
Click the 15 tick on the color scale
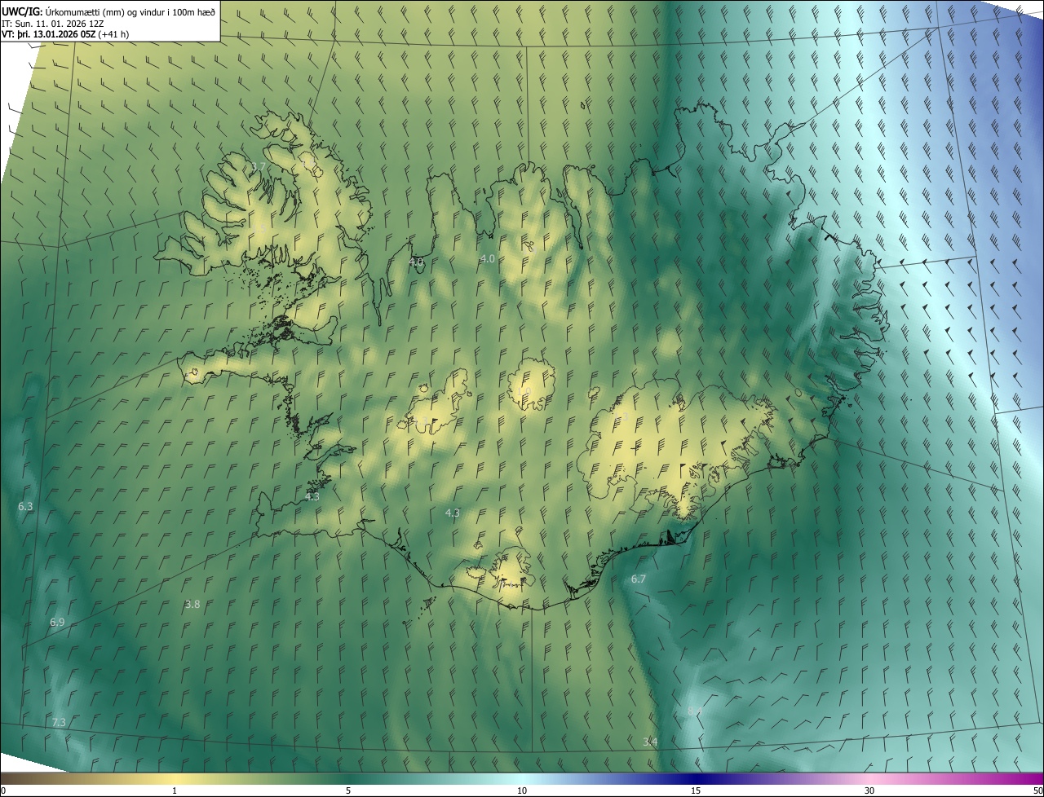[696, 790]
